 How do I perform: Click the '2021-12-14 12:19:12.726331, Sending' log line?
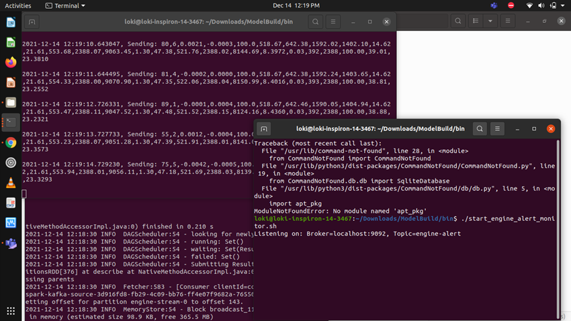pos(206,105)
